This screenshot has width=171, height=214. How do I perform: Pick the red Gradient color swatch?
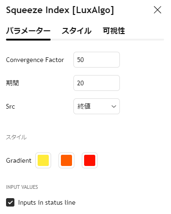tap(90, 160)
